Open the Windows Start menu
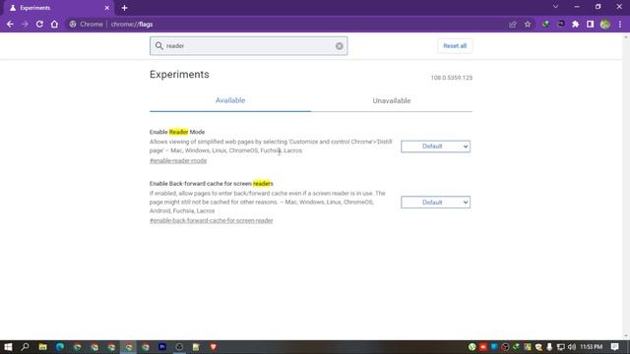Viewport: 630px width, 354px height. tap(8, 347)
